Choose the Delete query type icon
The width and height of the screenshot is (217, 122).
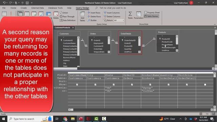pos(56,15)
